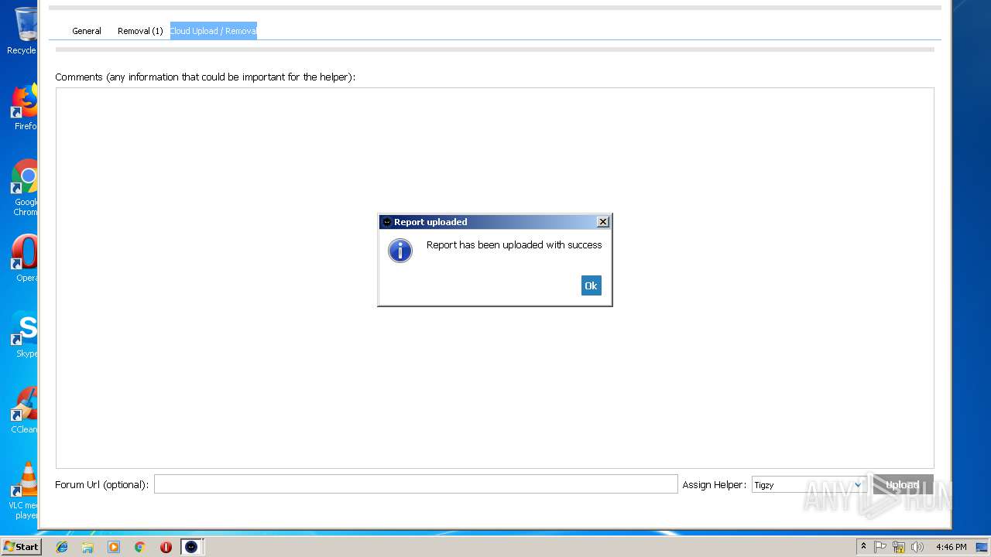
Task: Open the Firefox desktop shortcut
Action: [24, 108]
